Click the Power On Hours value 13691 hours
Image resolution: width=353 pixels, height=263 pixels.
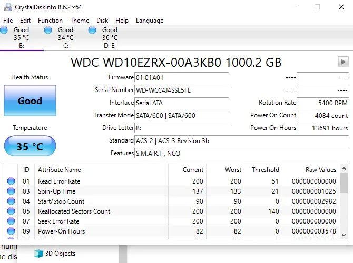click(323, 128)
